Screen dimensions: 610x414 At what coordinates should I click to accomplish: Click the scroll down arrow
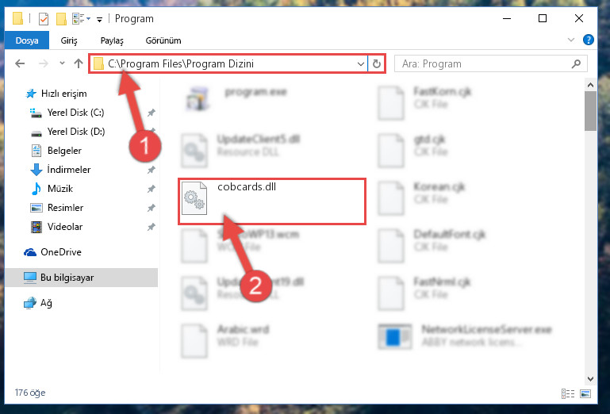coord(590,379)
